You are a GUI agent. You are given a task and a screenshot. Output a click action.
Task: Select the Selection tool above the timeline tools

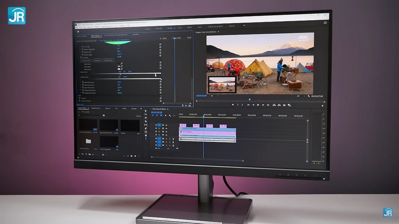point(146,110)
